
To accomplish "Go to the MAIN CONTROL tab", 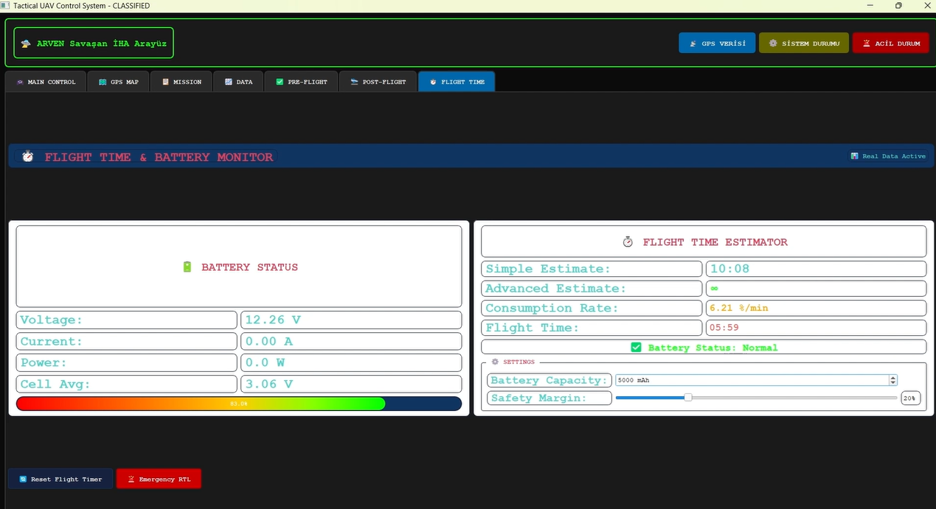I will [46, 82].
